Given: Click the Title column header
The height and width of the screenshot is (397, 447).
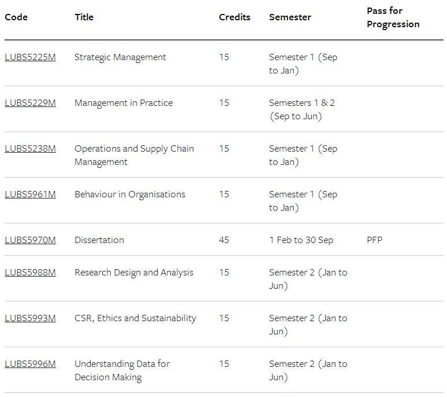Looking at the screenshot, I should pyautogui.click(x=84, y=17).
